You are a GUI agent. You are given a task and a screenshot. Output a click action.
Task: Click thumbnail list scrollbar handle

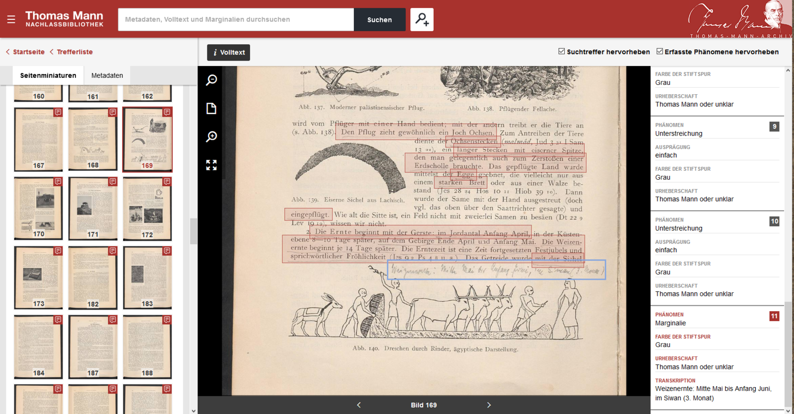pos(194,231)
